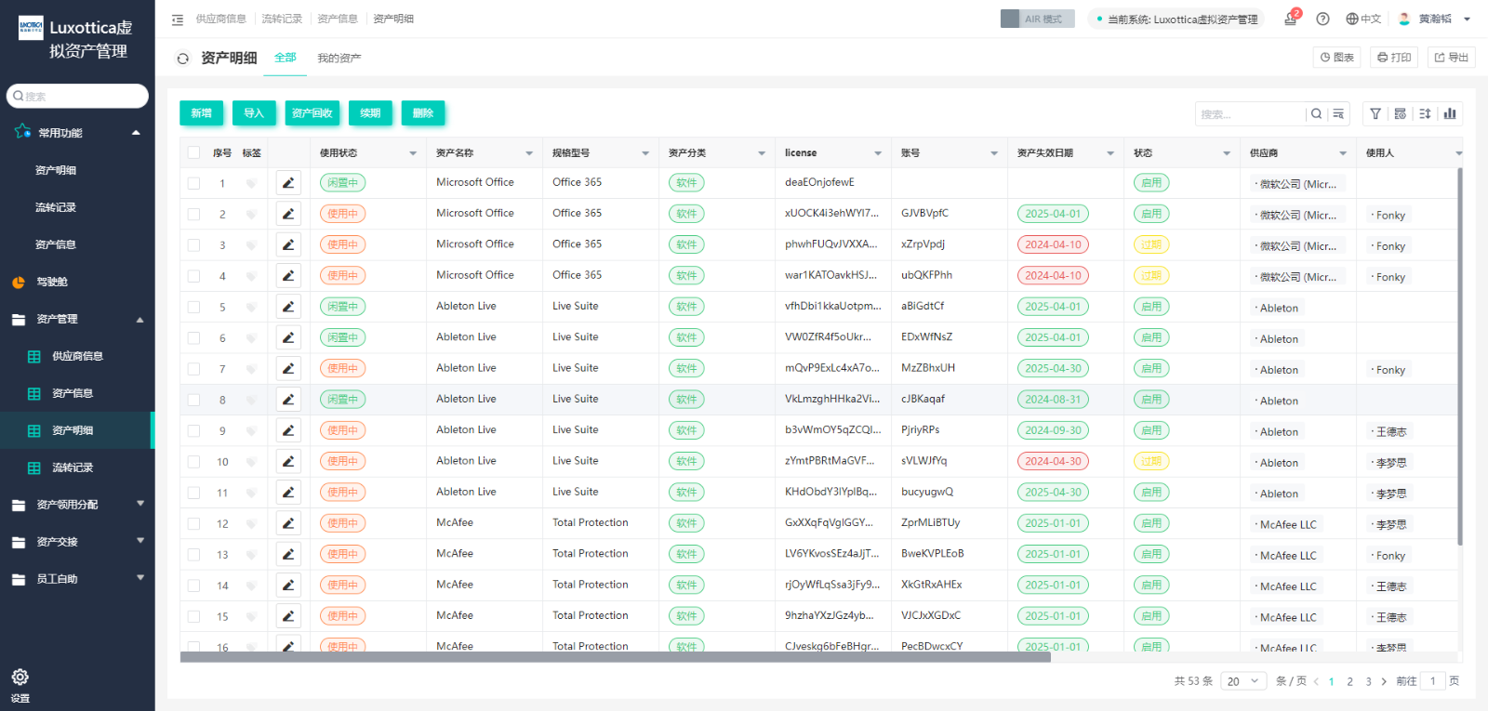Check the checkbox for row 11
The width and height of the screenshot is (1488, 711).
pyautogui.click(x=193, y=493)
